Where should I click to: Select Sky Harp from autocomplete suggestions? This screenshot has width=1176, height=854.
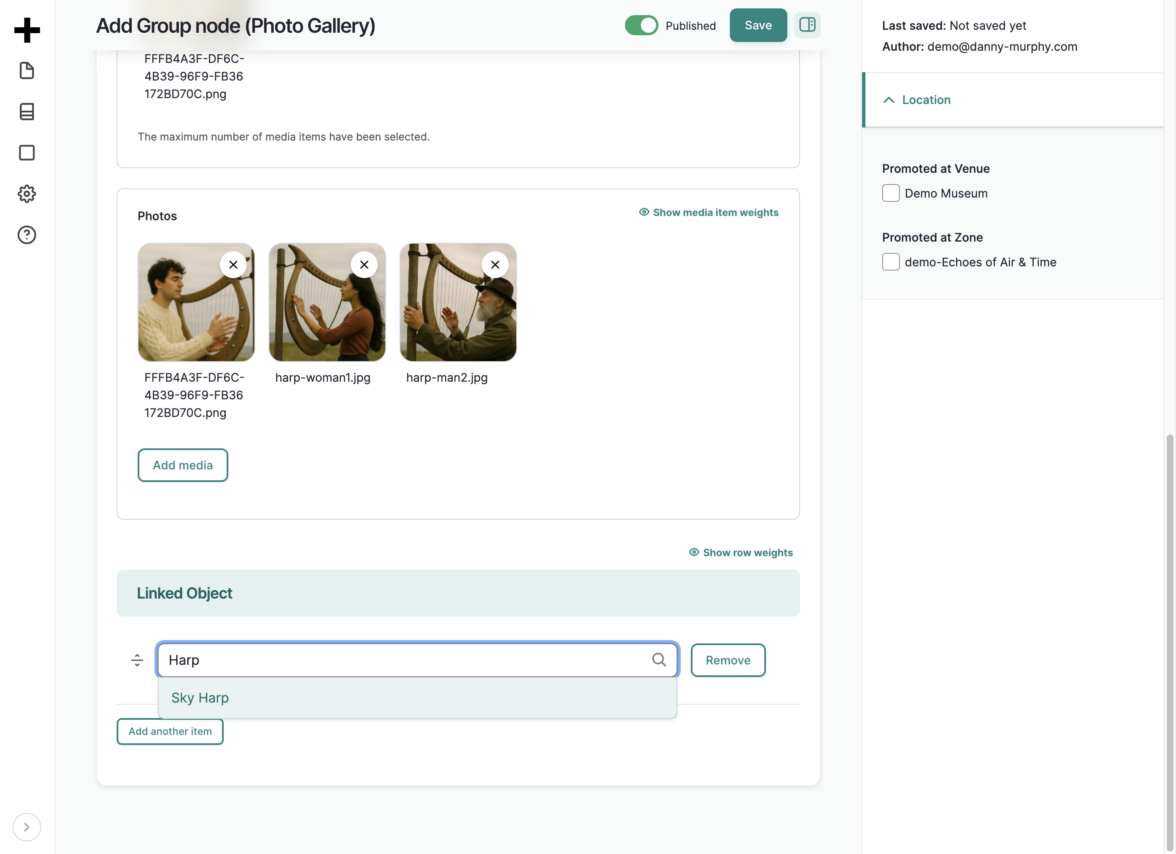(418, 698)
